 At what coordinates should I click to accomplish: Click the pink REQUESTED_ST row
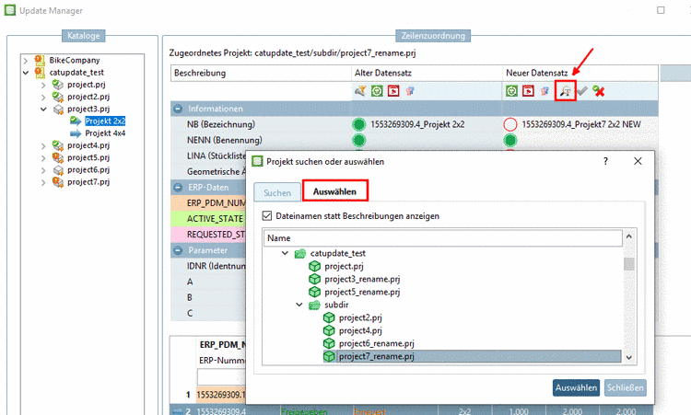[208, 235]
